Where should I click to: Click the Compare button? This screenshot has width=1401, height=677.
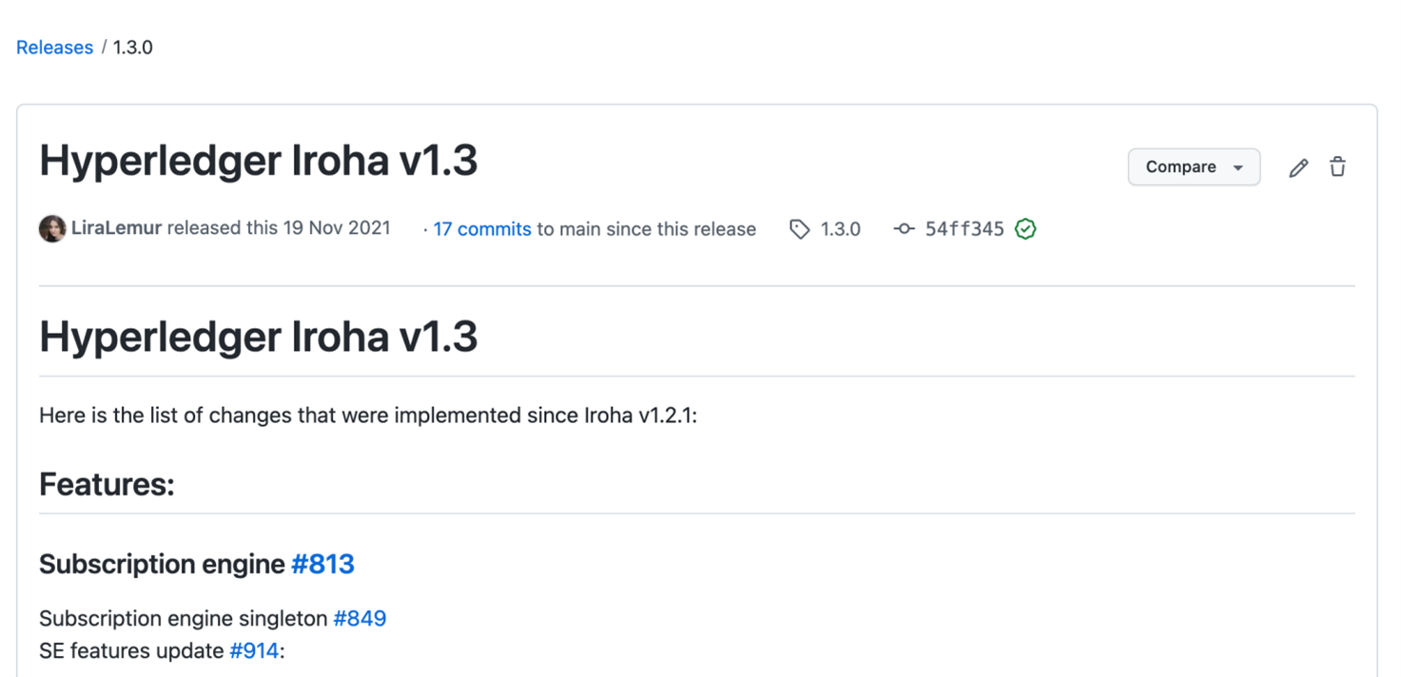tap(1182, 166)
